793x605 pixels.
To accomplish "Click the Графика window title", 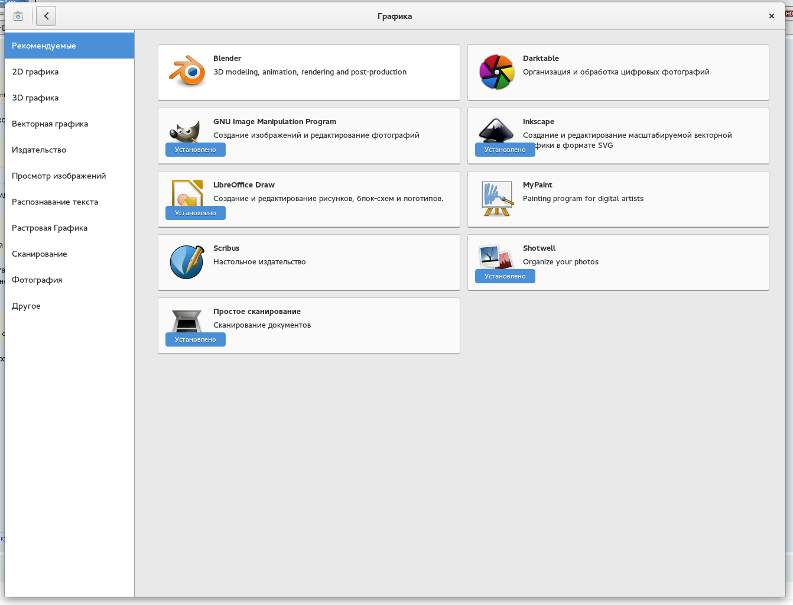I will click(x=395, y=17).
